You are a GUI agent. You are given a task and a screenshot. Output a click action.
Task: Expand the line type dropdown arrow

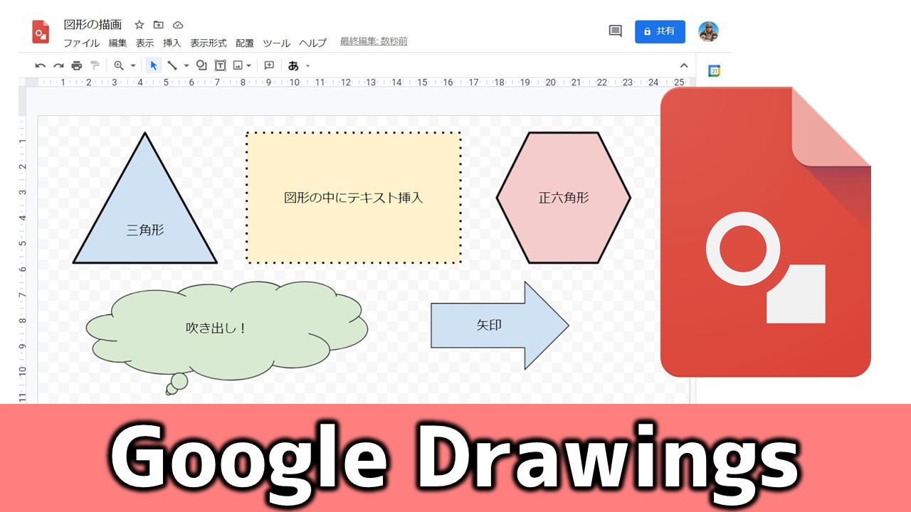point(186,66)
